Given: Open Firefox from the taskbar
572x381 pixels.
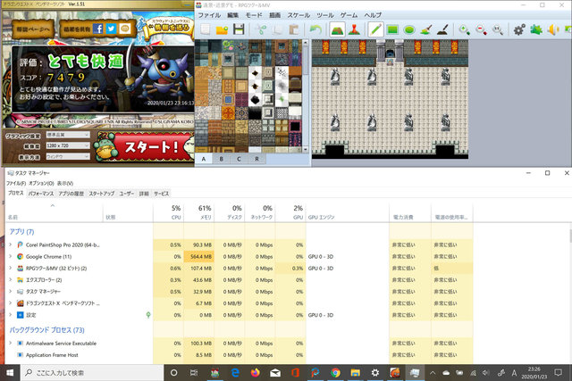Looking at the screenshot, I should (x=256, y=373).
